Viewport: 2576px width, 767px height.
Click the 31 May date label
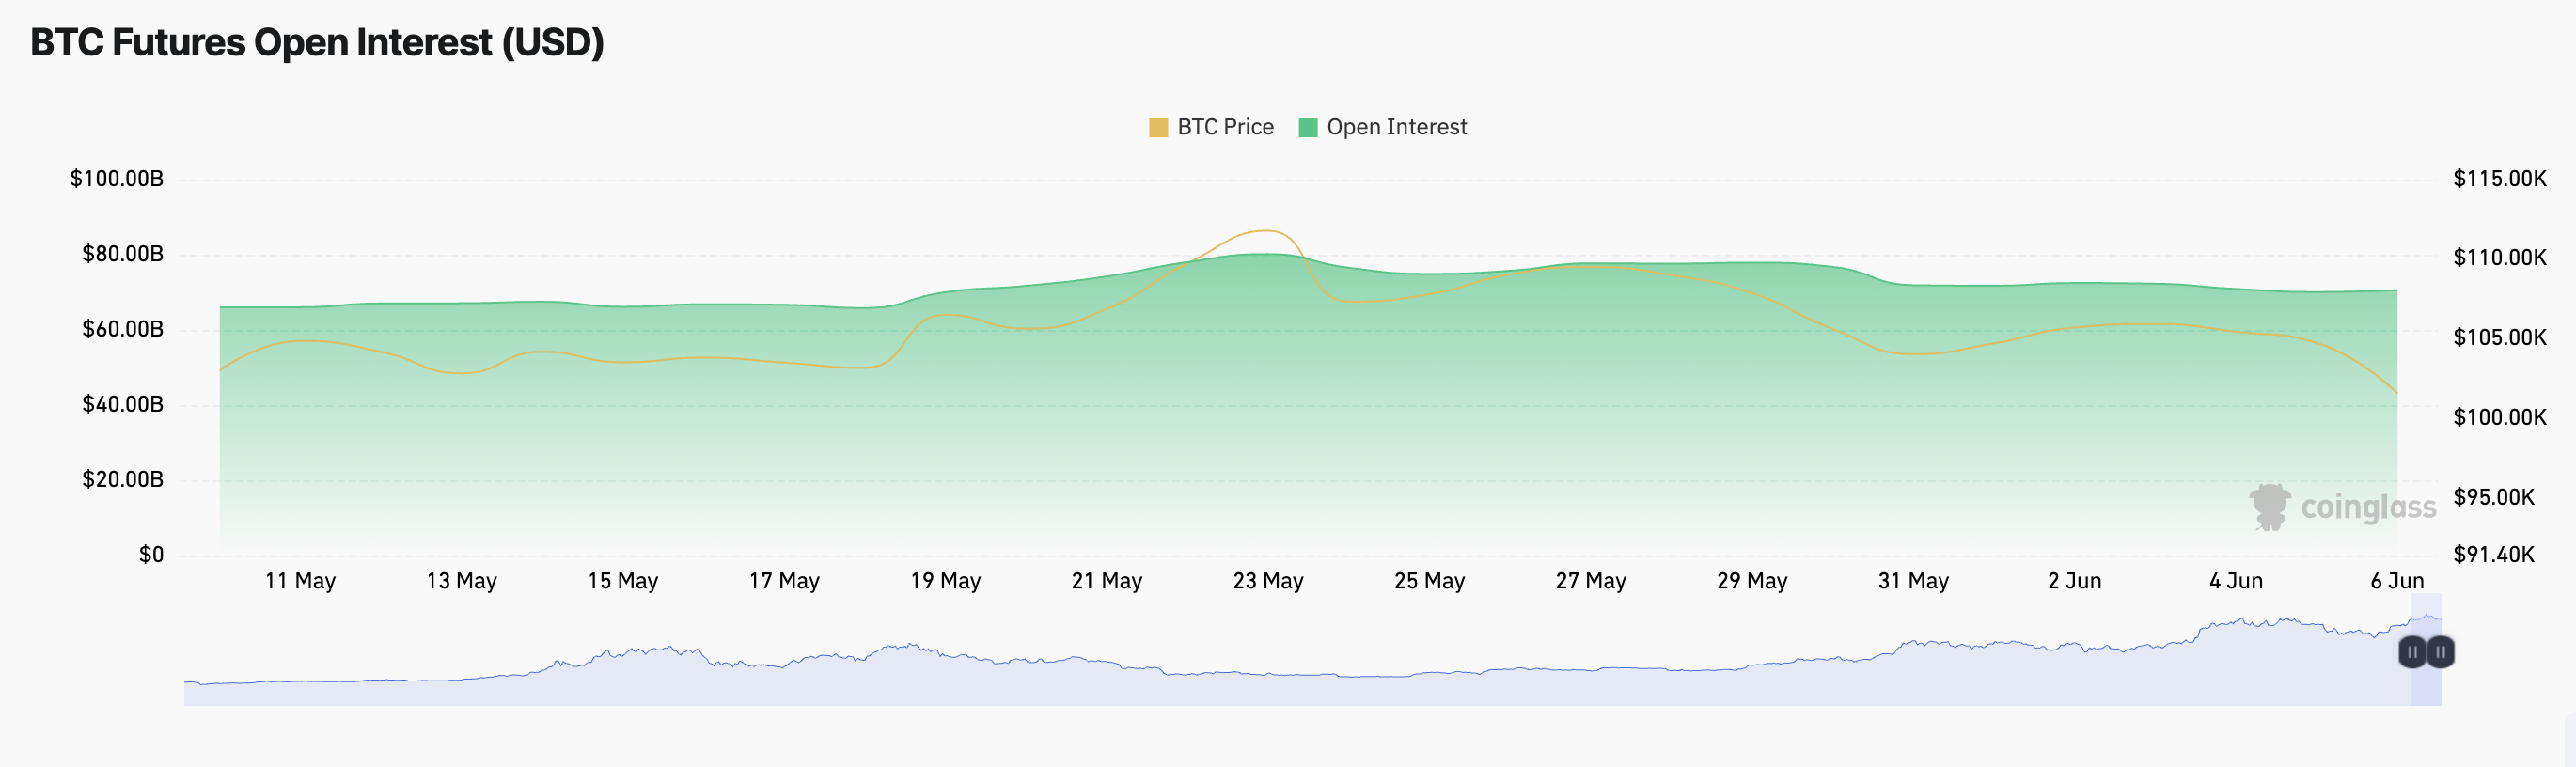point(1913,581)
